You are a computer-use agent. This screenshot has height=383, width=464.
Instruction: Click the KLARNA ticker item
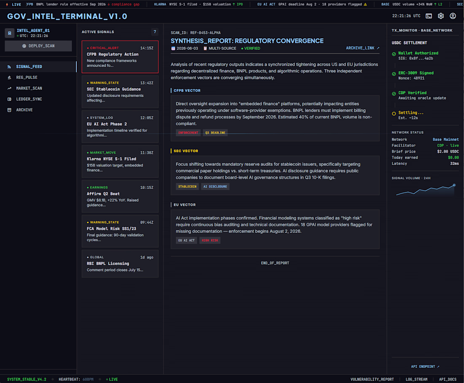click(198, 5)
